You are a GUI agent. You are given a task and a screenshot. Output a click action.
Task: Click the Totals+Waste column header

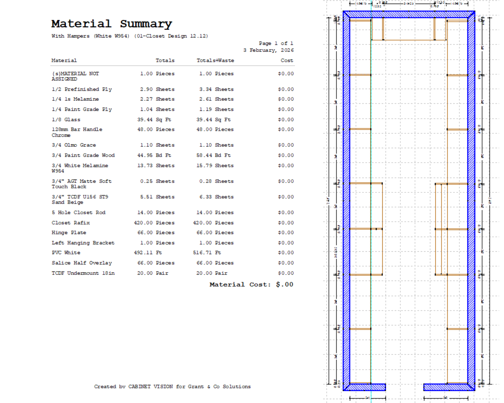coord(215,60)
